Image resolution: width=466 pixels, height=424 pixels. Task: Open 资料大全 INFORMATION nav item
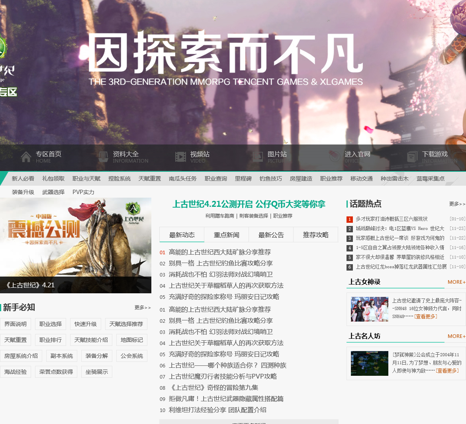[131, 157]
